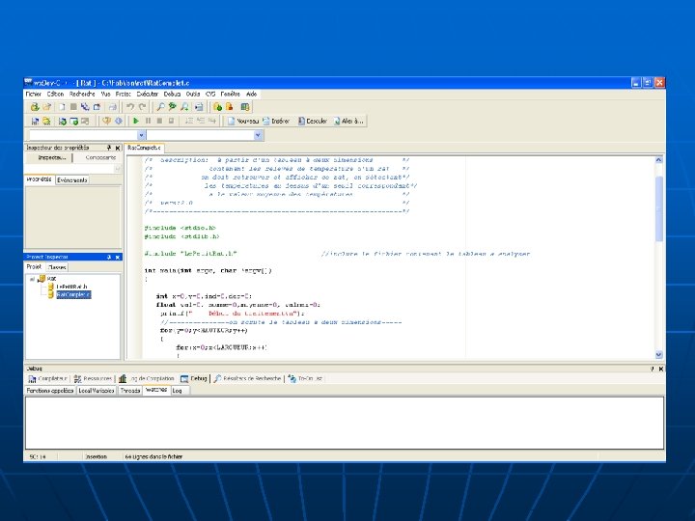This screenshot has width=695, height=521.
Task: Collapse the Rat project tree node
Action: point(32,279)
